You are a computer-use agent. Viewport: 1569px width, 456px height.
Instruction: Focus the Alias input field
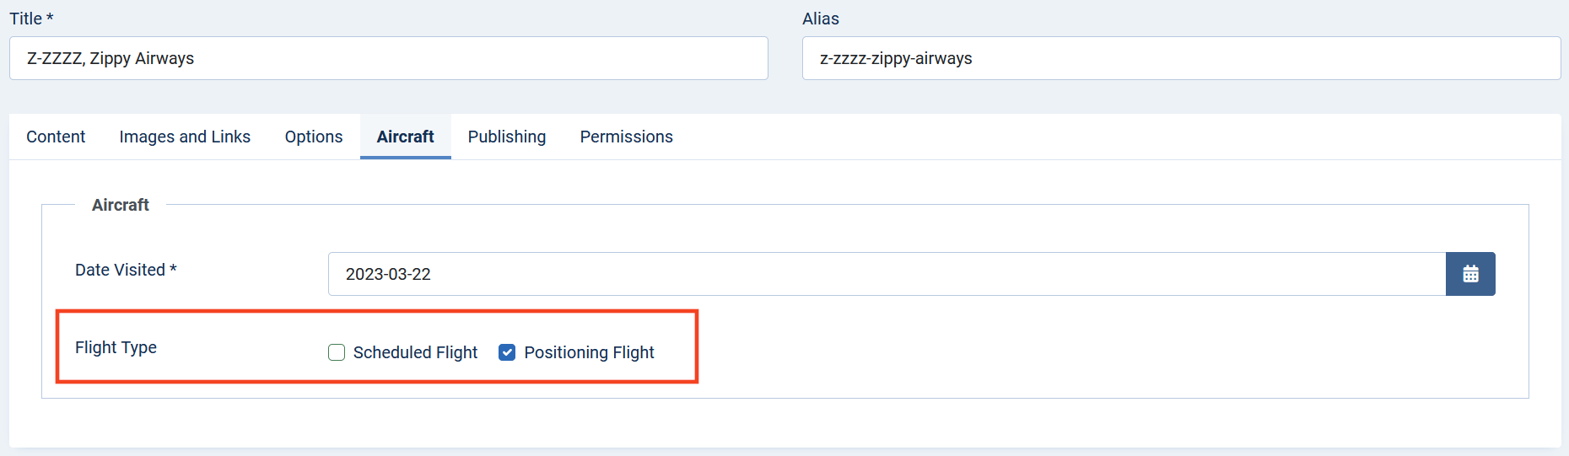click(1182, 58)
